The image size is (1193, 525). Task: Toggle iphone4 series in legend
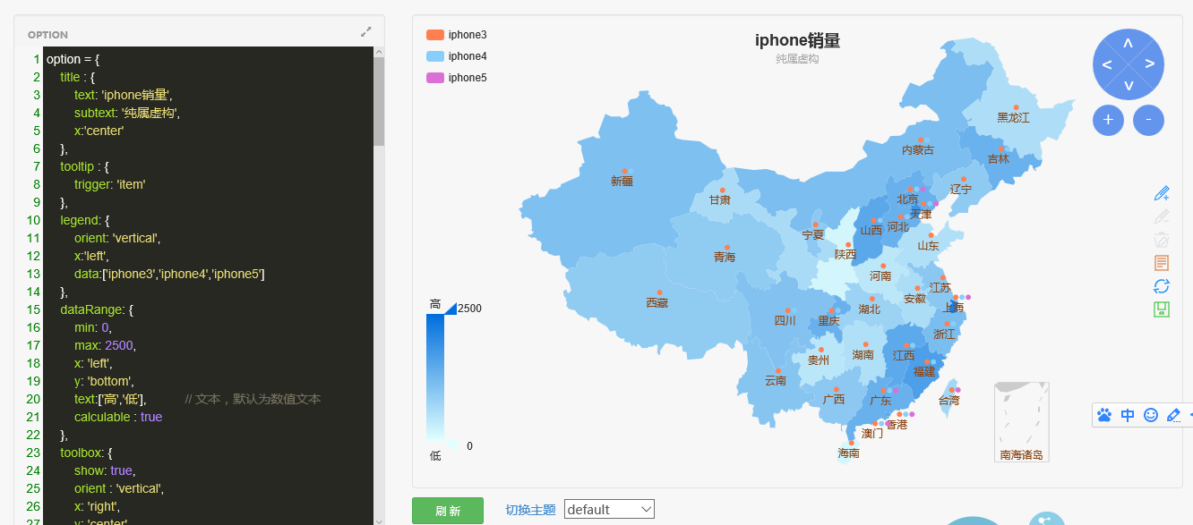tap(457, 56)
